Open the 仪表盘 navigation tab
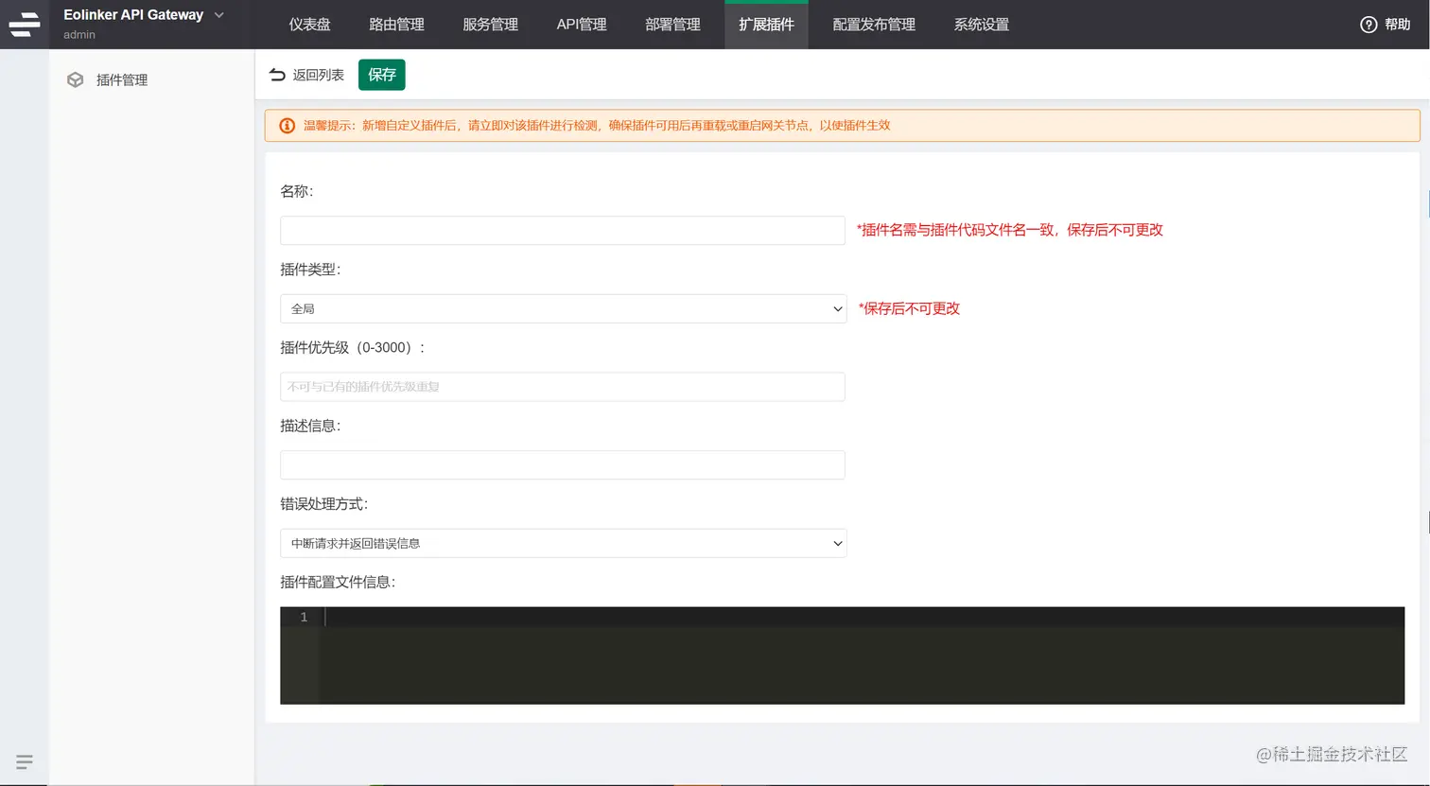This screenshot has width=1430, height=786. (310, 25)
